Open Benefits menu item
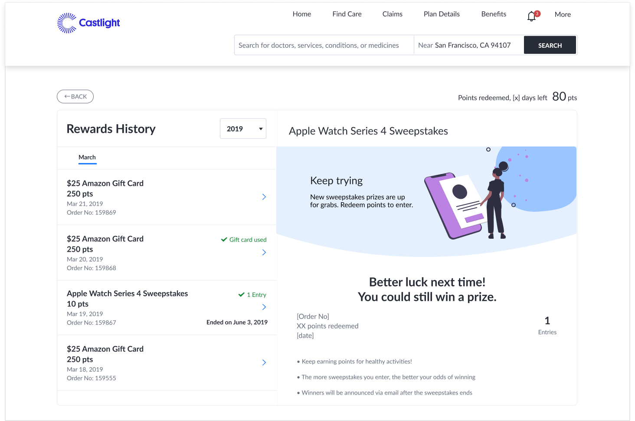The width and height of the screenshot is (635, 421). pyautogui.click(x=494, y=14)
